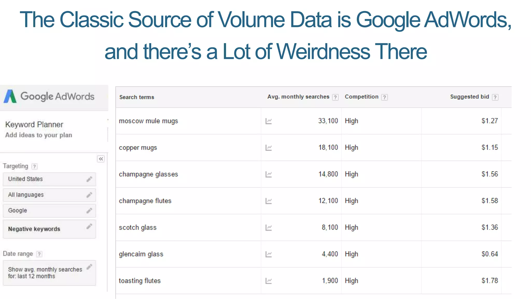
Task: Click the 8,100 monthly searches value
Action: click(x=330, y=228)
